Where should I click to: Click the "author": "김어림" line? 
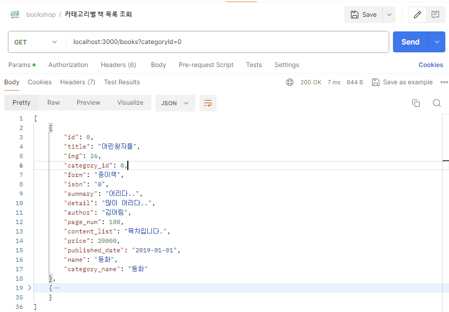97,213
